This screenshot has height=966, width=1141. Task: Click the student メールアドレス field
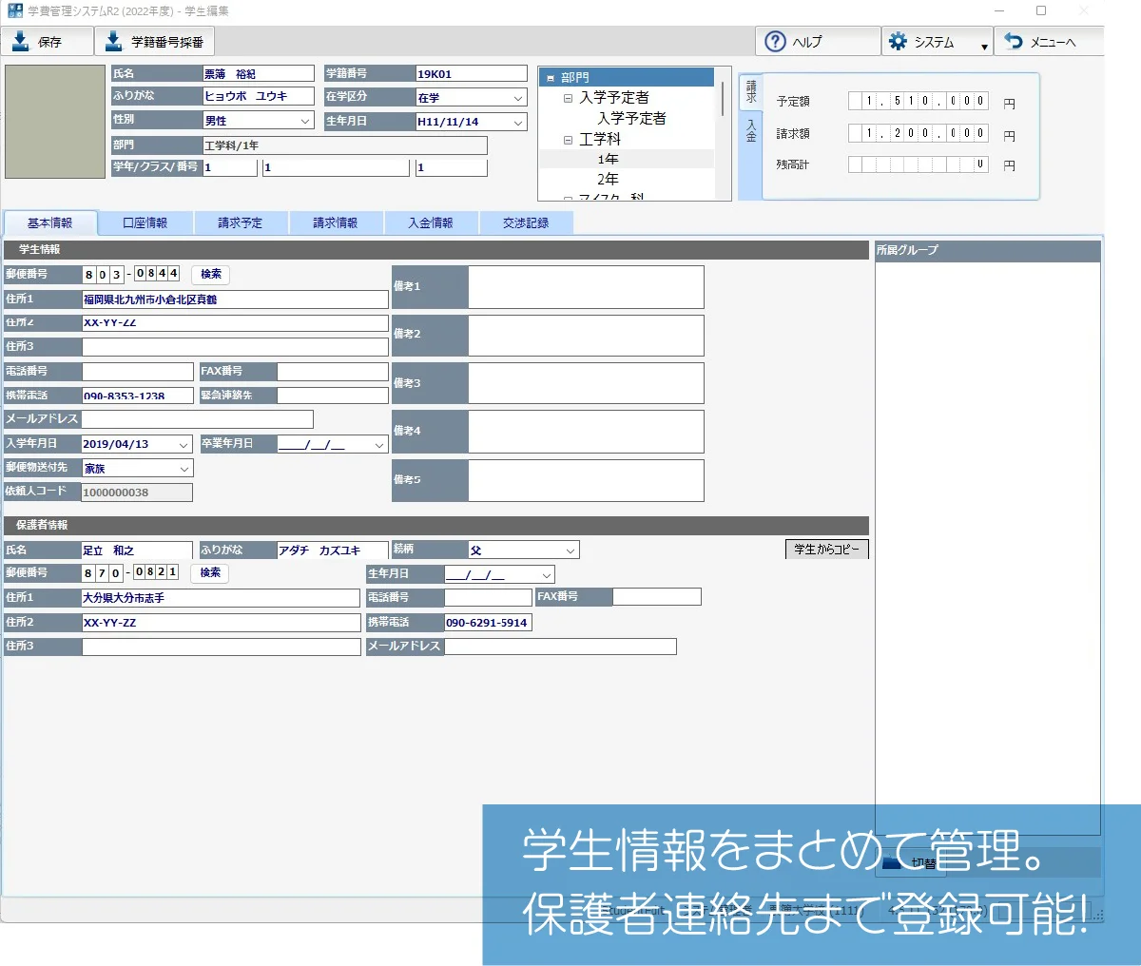click(x=198, y=419)
